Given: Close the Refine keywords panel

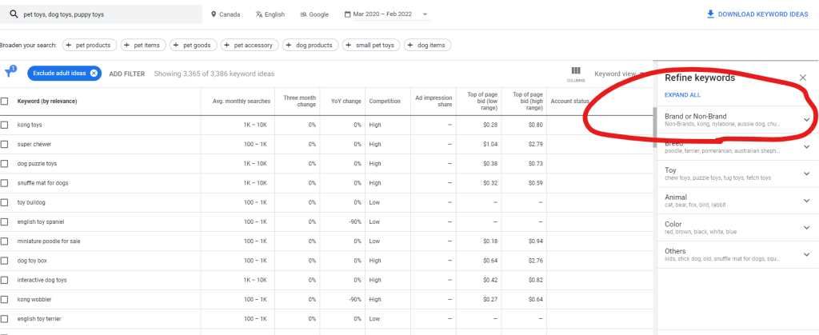Looking at the screenshot, I should point(803,78).
